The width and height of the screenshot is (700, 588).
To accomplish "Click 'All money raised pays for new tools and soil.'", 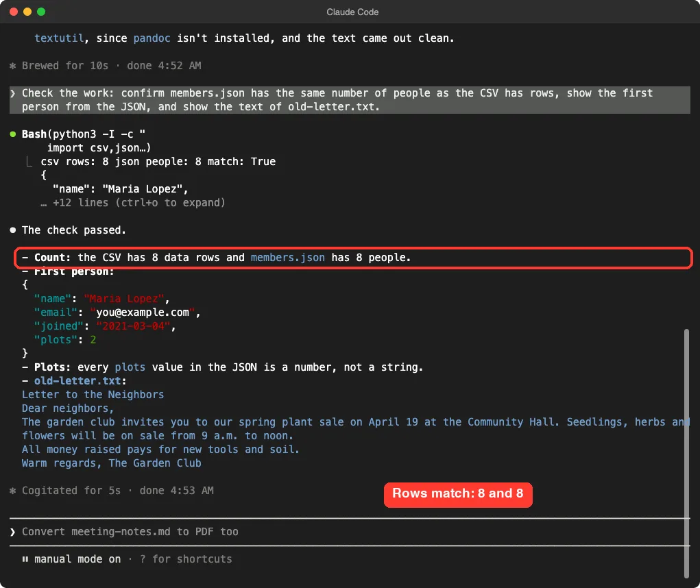I will (160, 450).
